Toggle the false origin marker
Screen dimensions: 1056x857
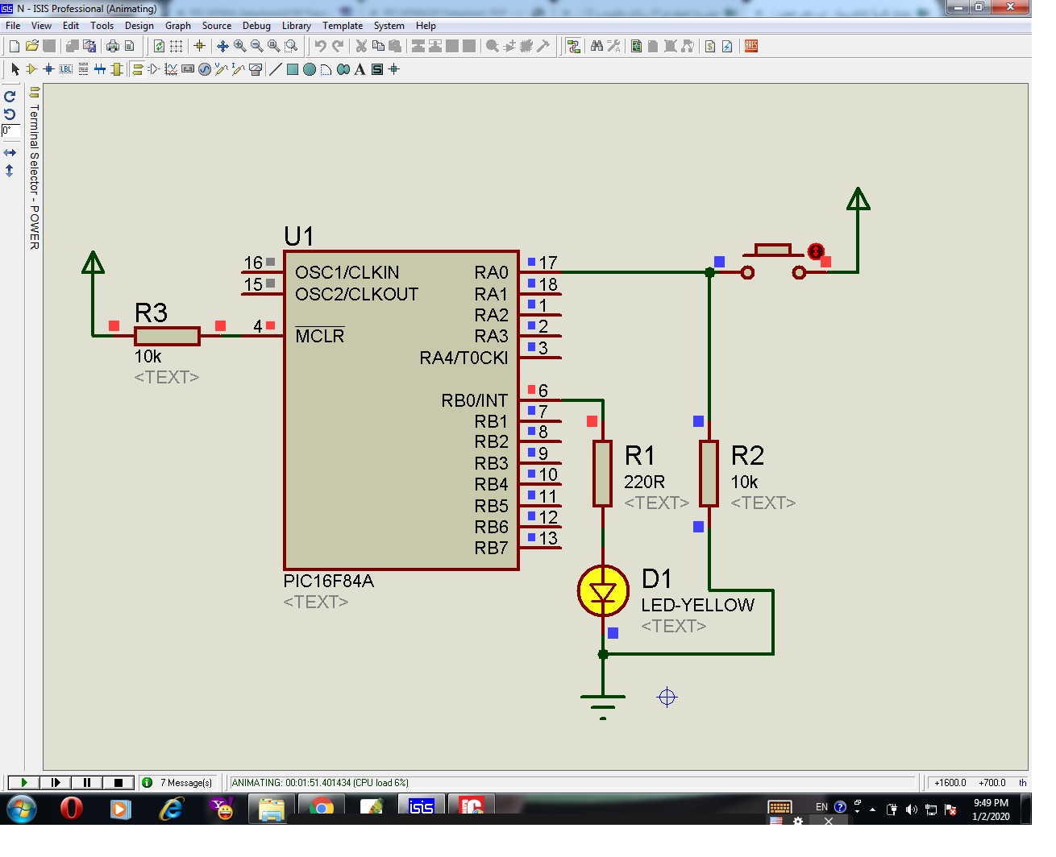[x=199, y=46]
